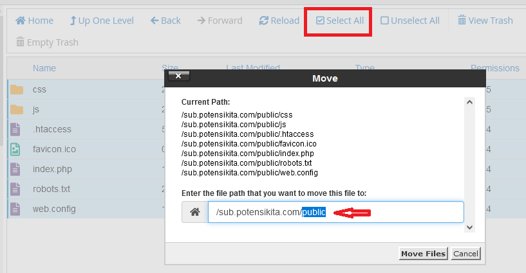Viewport: 526px width, 273px height.
Task: Click the Home toolbar icon
Action: (x=21, y=21)
